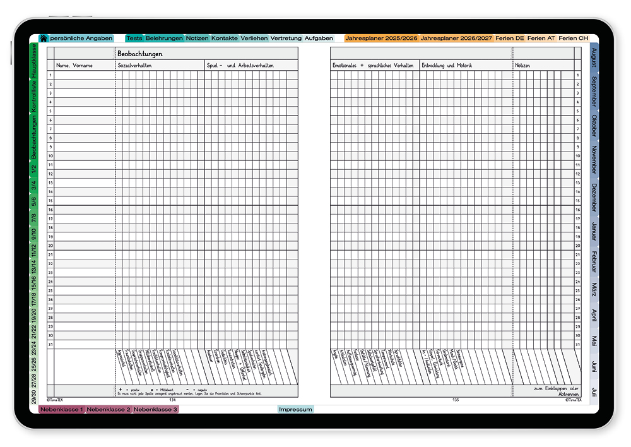The height and width of the screenshot is (447, 631).
Task: Tap the Notizen column header on right page
Action: pyautogui.click(x=522, y=65)
